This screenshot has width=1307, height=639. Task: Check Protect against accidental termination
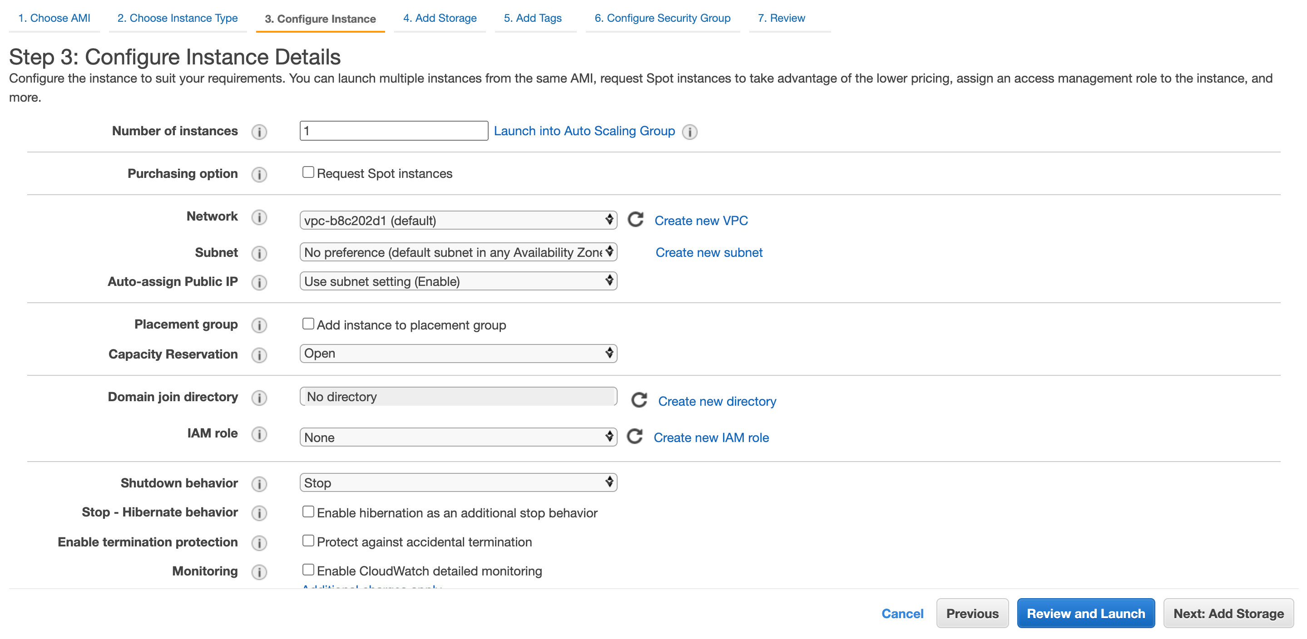click(x=308, y=541)
